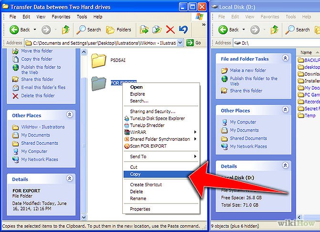
Task: Click Publish this folder to the Web in the left pane
Action: coord(41,70)
